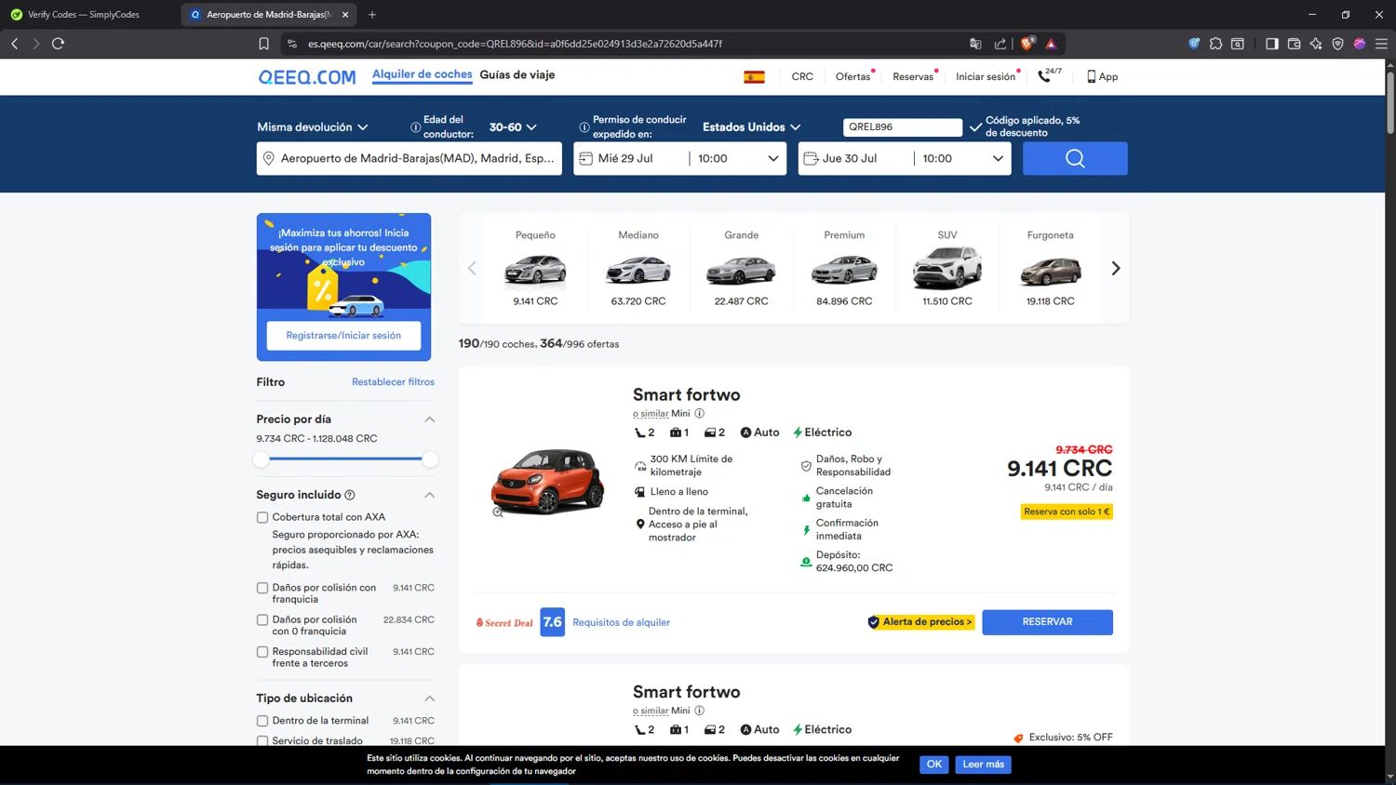Toggle the browser sidebar panel icon
The width and height of the screenshot is (1396, 785).
[x=1271, y=44]
